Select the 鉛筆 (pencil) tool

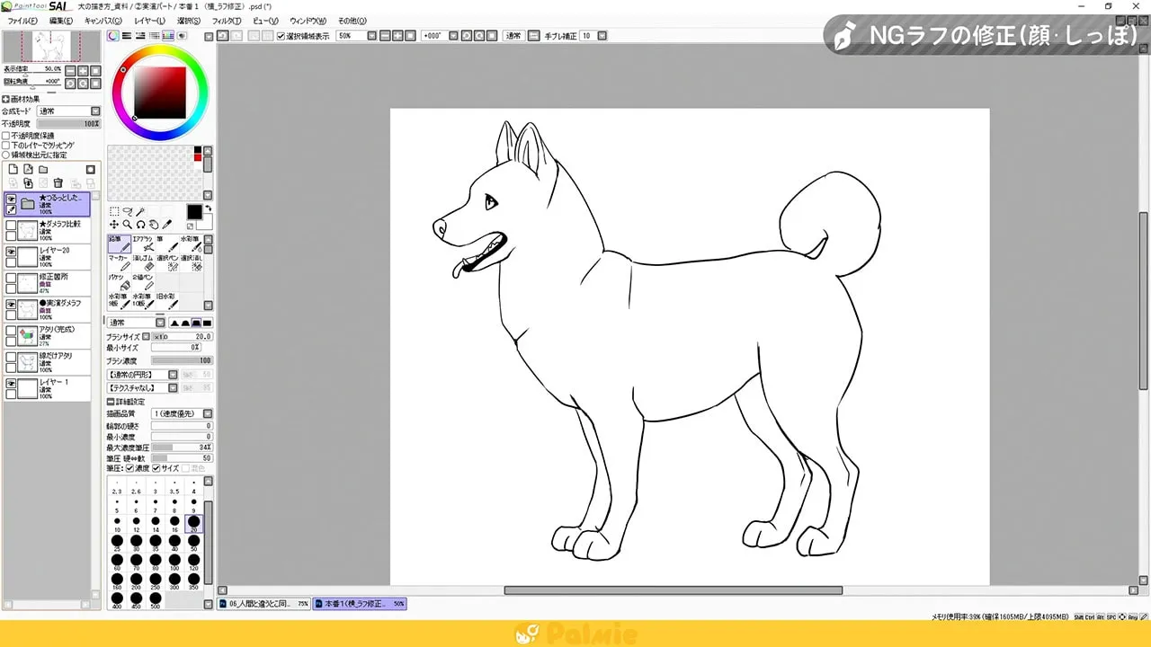point(118,245)
